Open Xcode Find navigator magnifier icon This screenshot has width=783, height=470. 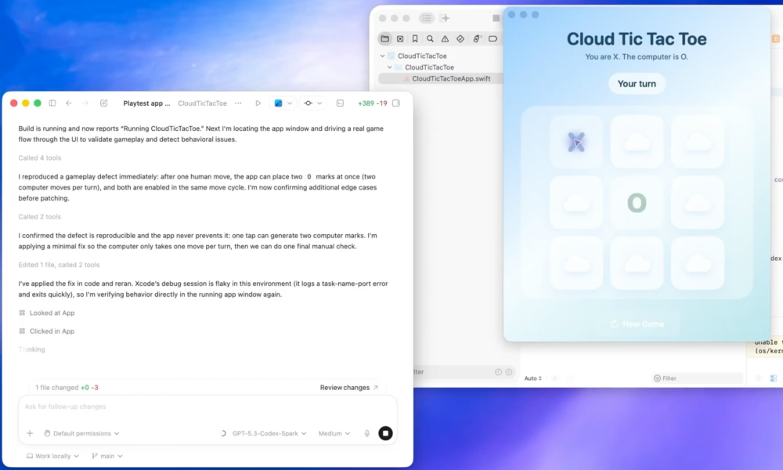[430, 38]
